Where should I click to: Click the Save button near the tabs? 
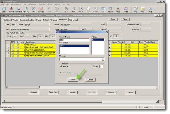click(x=113, y=19)
